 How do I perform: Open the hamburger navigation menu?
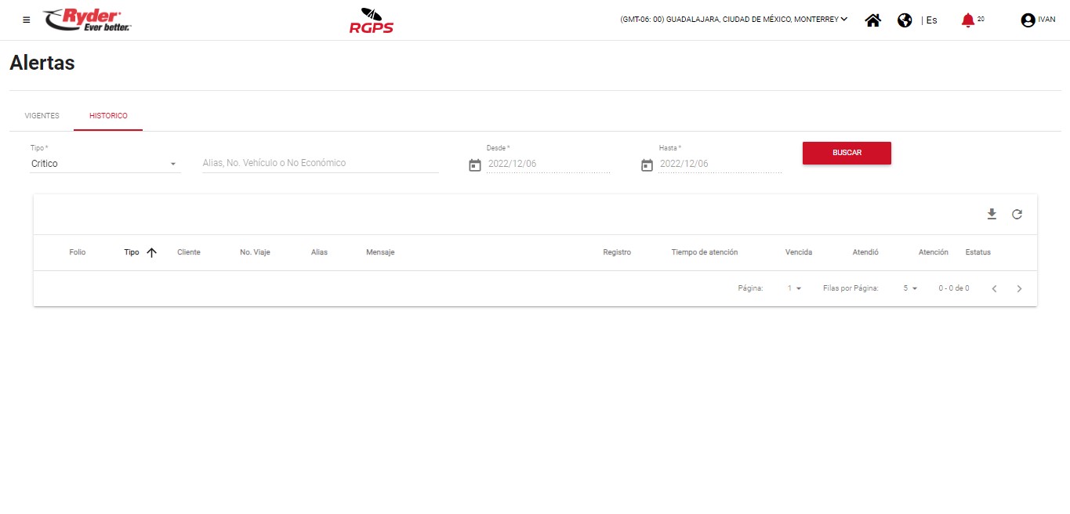27,20
